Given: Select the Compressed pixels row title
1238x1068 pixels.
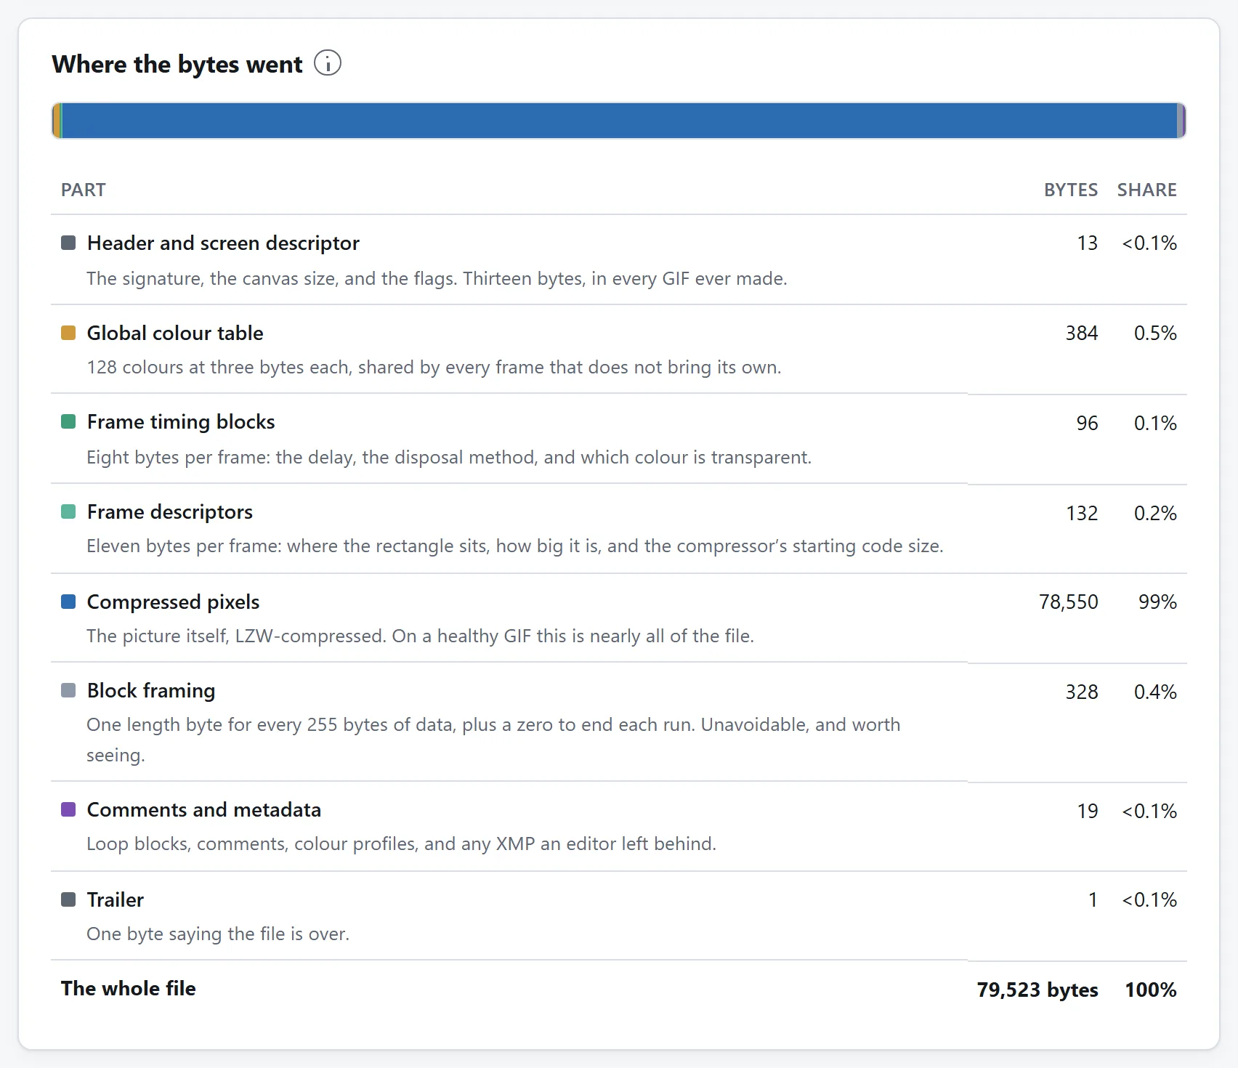Looking at the screenshot, I should (173, 602).
